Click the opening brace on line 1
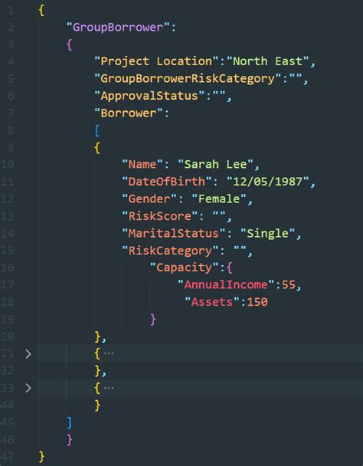This screenshot has width=363, height=466. point(41,11)
